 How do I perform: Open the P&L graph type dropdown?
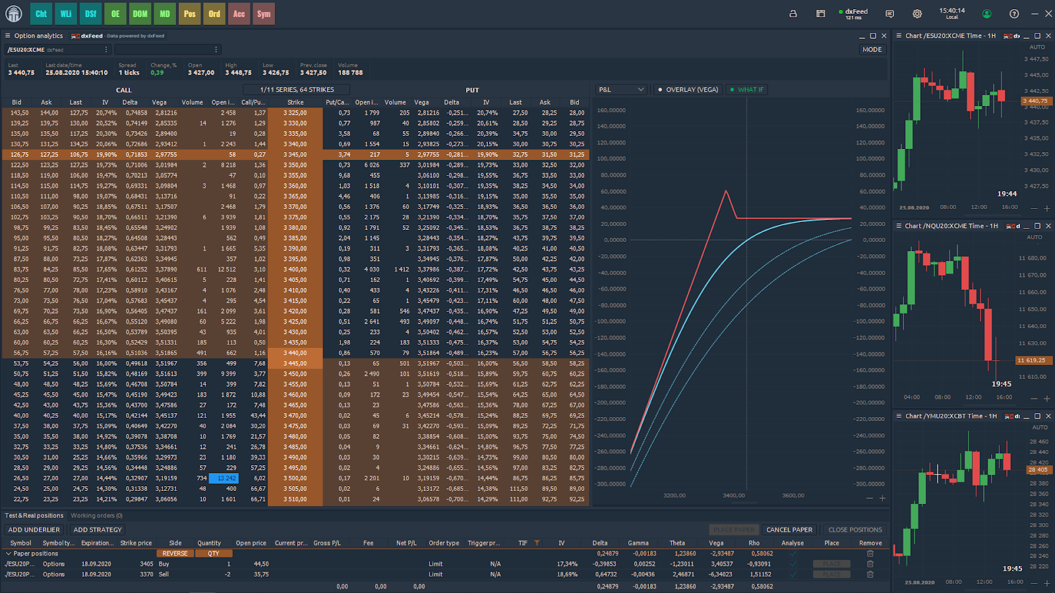tap(621, 90)
